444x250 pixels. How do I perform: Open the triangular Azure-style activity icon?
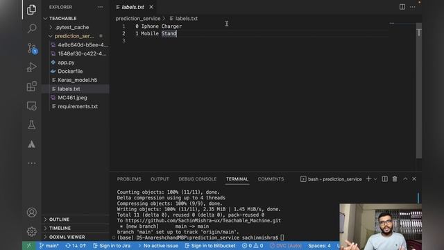(x=32, y=144)
